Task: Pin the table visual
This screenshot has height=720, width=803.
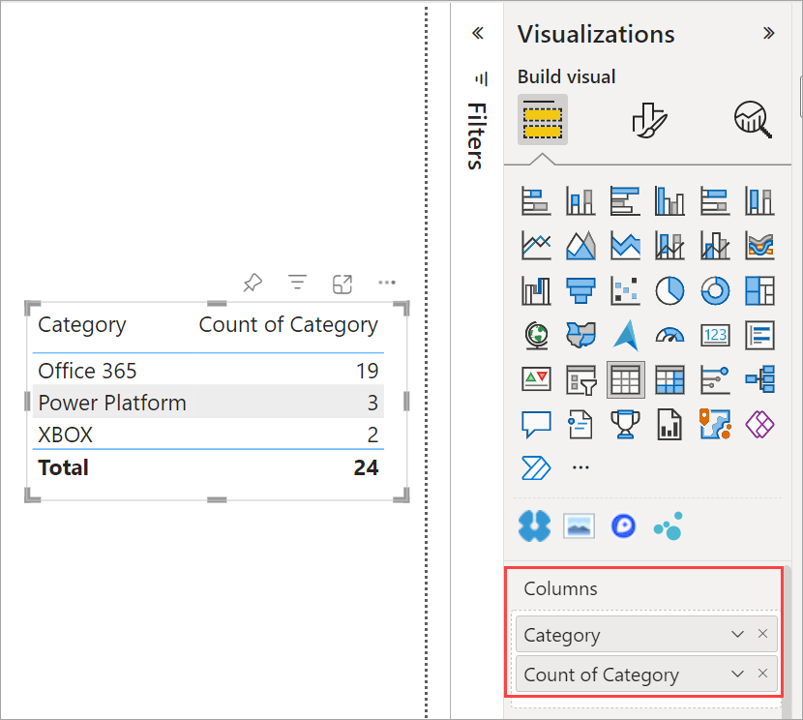Action: tap(253, 283)
